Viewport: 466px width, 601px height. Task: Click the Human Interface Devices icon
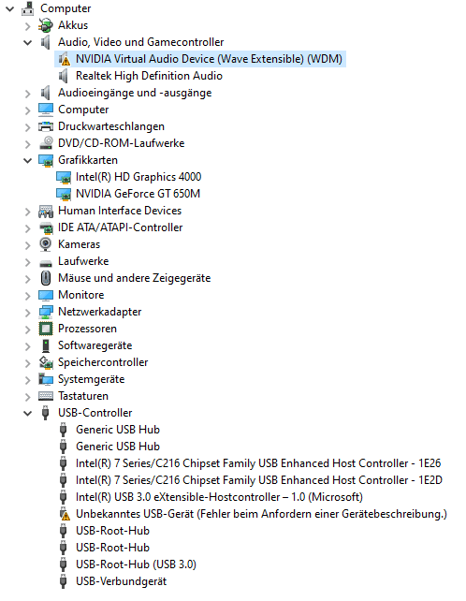click(x=46, y=212)
